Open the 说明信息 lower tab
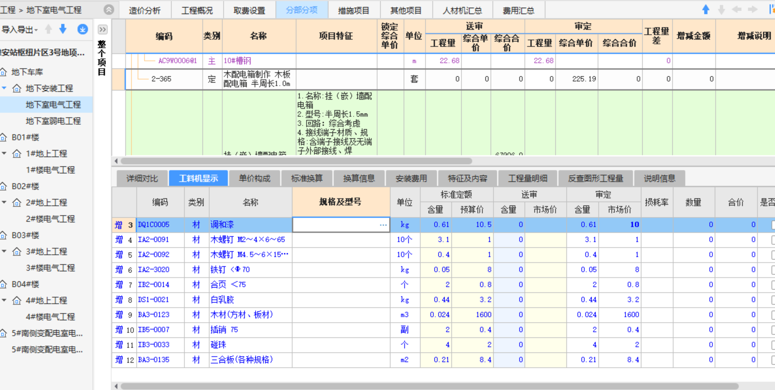The width and height of the screenshot is (775, 390). point(660,178)
